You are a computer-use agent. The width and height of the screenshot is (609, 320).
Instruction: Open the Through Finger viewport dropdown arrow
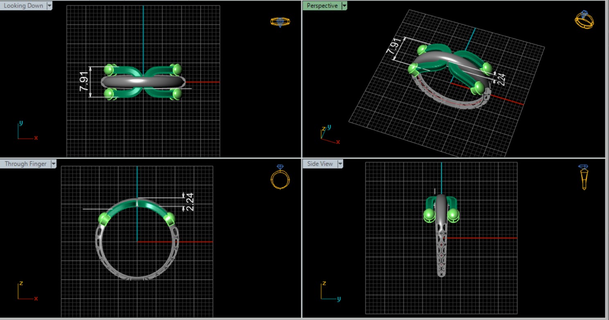click(53, 164)
